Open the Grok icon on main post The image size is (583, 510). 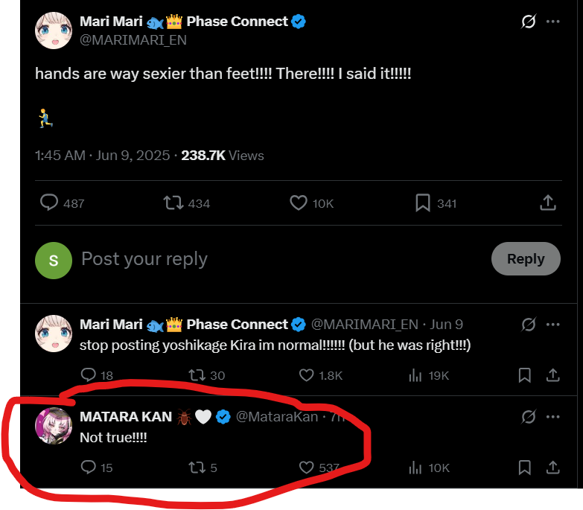[528, 22]
